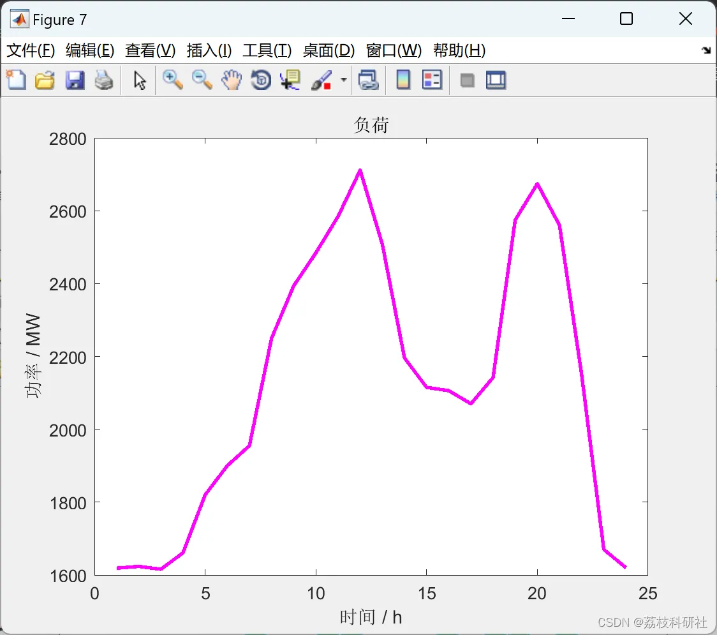Open the 工具(T) menu
The image size is (717, 635).
pyautogui.click(x=267, y=50)
